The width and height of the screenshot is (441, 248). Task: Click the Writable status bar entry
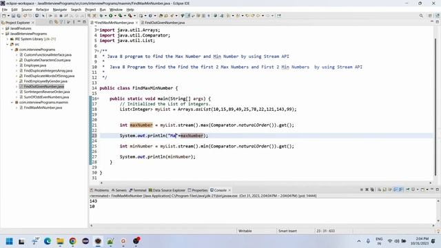(245, 231)
